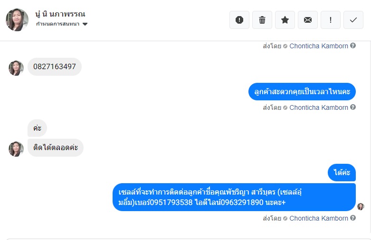Viewport: 371px width, 240px height.
Task: Star this conversation
Action: click(x=285, y=20)
